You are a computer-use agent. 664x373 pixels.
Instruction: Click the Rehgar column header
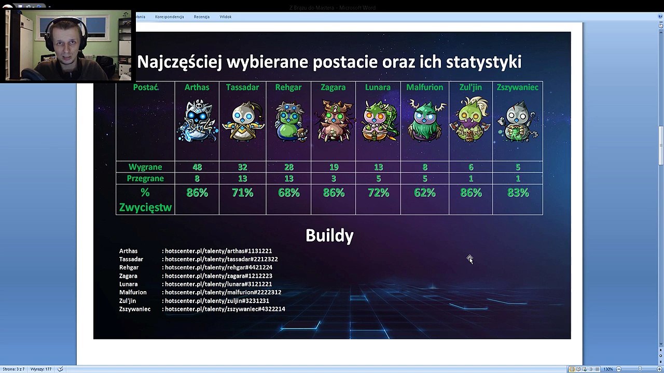[288, 88]
